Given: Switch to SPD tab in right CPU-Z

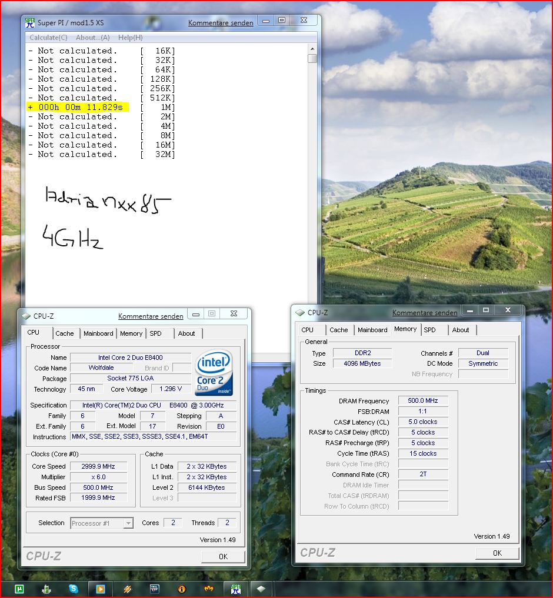Looking at the screenshot, I should tap(429, 330).
